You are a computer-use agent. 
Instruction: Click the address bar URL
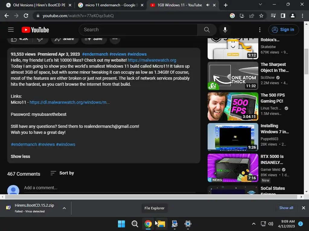pos(78,16)
